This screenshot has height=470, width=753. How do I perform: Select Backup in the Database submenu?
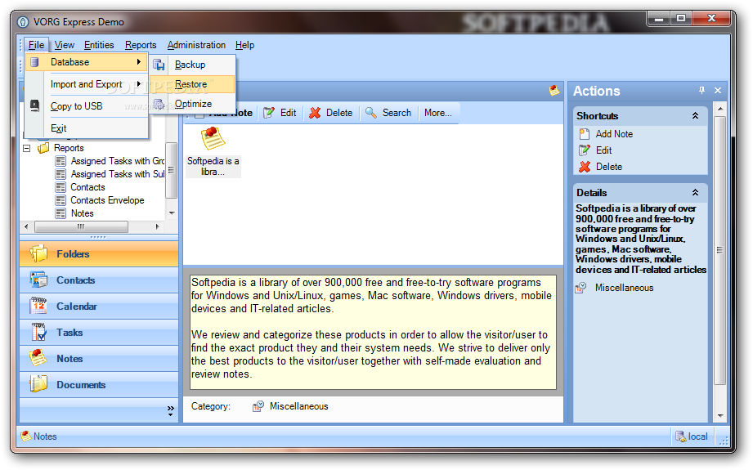(192, 65)
